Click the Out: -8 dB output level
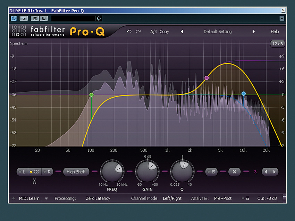The image size is (295, 221). click(267, 198)
